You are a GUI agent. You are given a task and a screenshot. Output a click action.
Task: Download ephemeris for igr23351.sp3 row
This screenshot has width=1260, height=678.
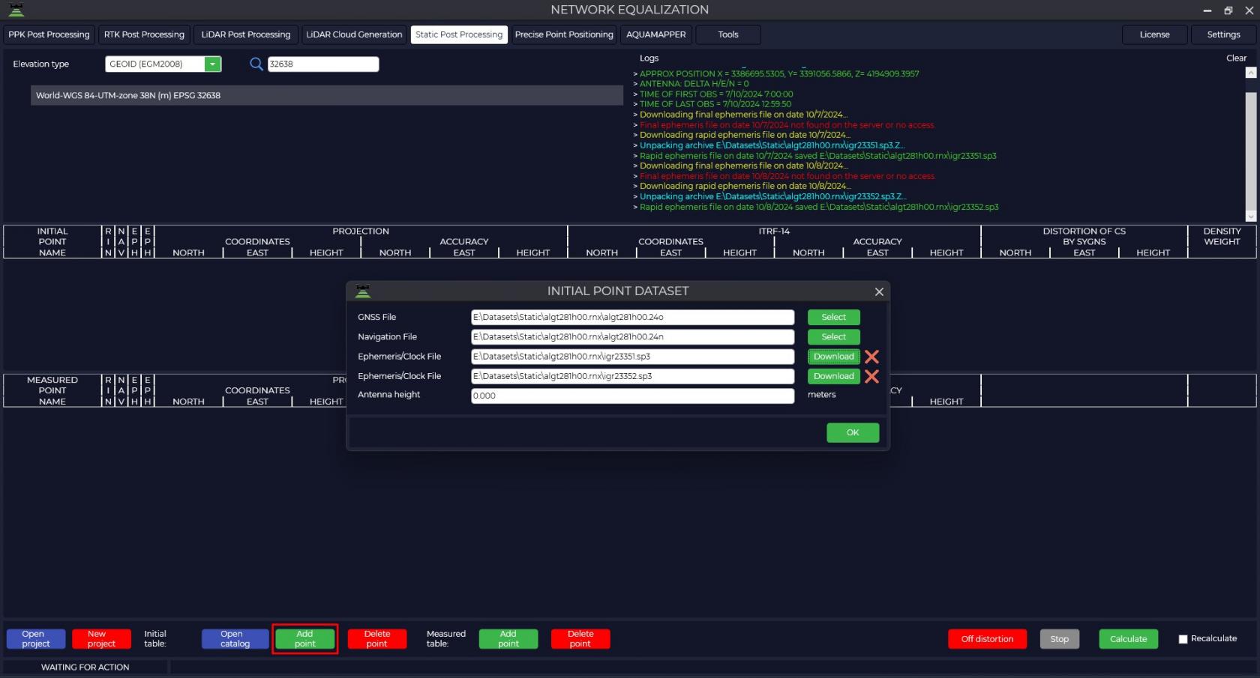[833, 357]
